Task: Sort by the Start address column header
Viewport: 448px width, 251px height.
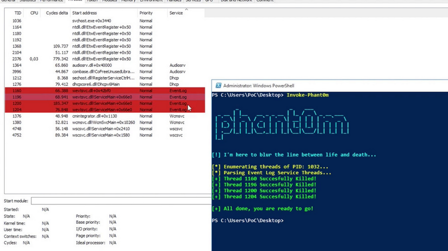Action: tap(84, 13)
